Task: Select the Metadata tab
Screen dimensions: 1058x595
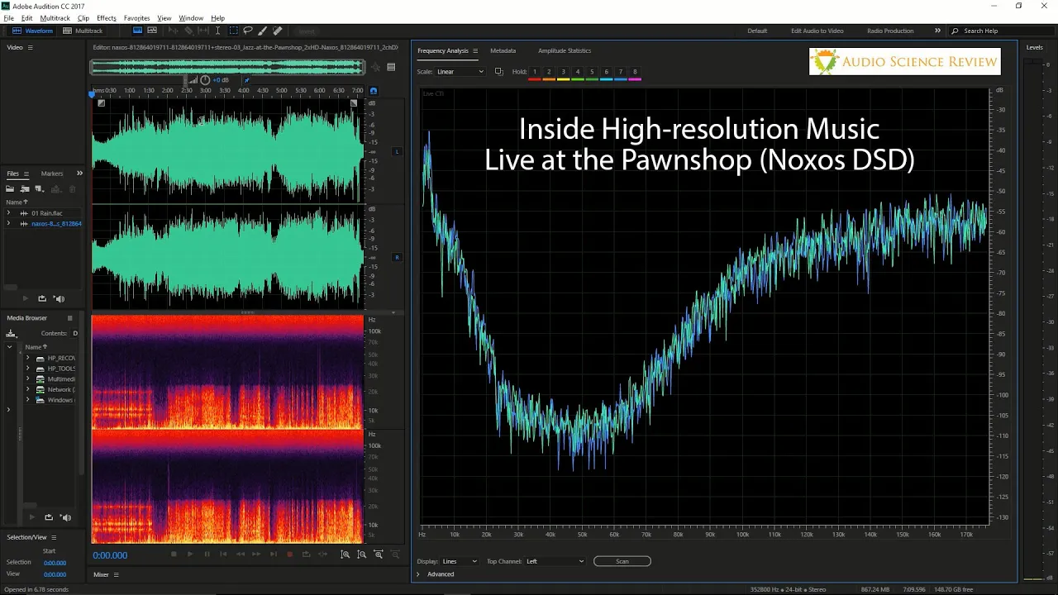Action: click(x=503, y=50)
